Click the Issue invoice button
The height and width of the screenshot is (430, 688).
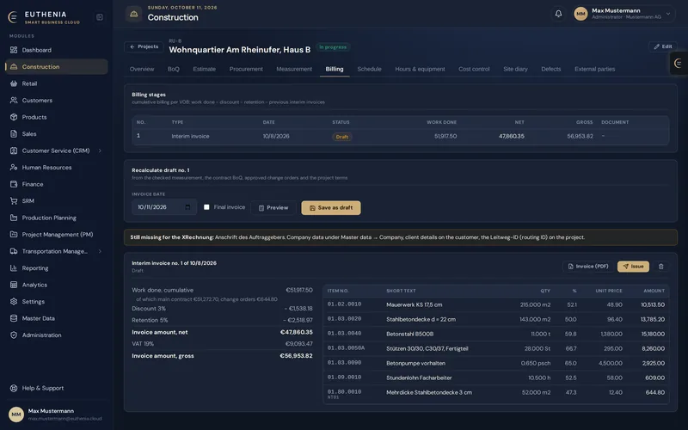pos(633,267)
